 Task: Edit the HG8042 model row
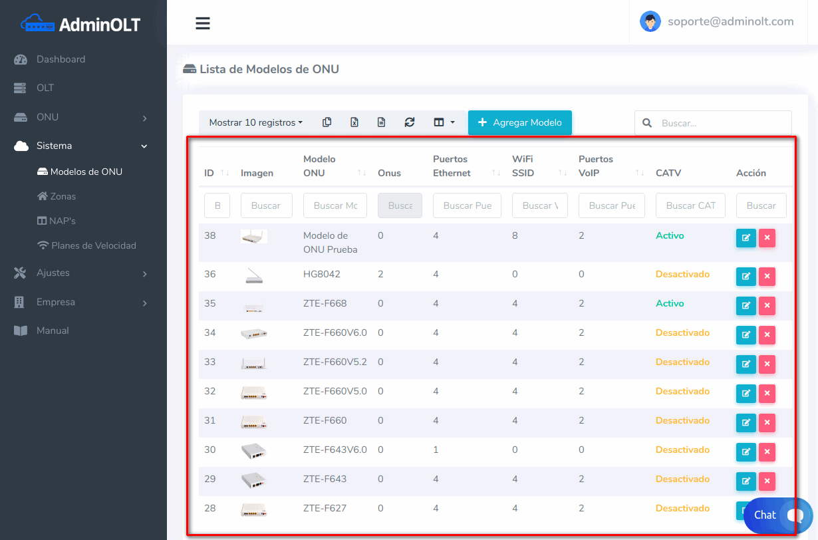click(746, 276)
